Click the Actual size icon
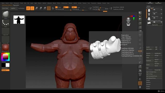165x93 pixels. coord(140,27)
